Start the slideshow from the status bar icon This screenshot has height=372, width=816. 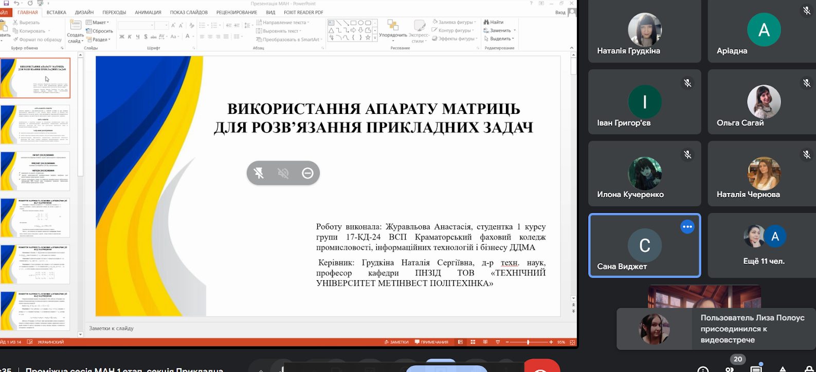(497, 342)
